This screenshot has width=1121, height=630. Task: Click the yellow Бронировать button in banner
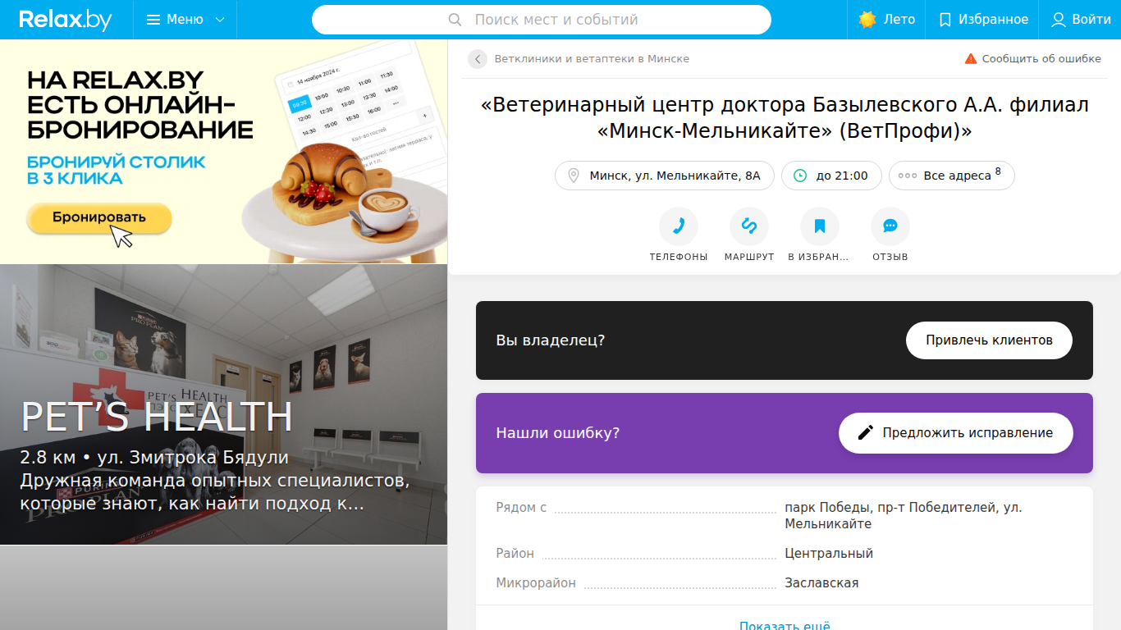[x=99, y=217]
